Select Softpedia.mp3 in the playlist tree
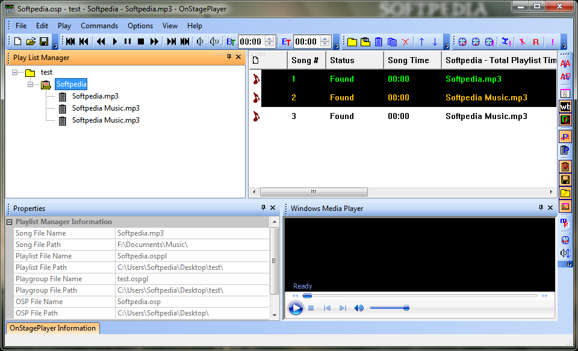The height and width of the screenshot is (351, 578). pyautogui.click(x=95, y=96)
